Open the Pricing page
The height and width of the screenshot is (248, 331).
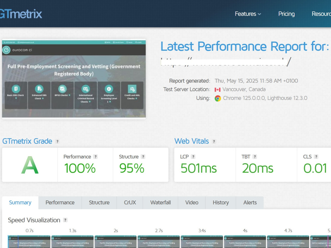pos(286,14)
